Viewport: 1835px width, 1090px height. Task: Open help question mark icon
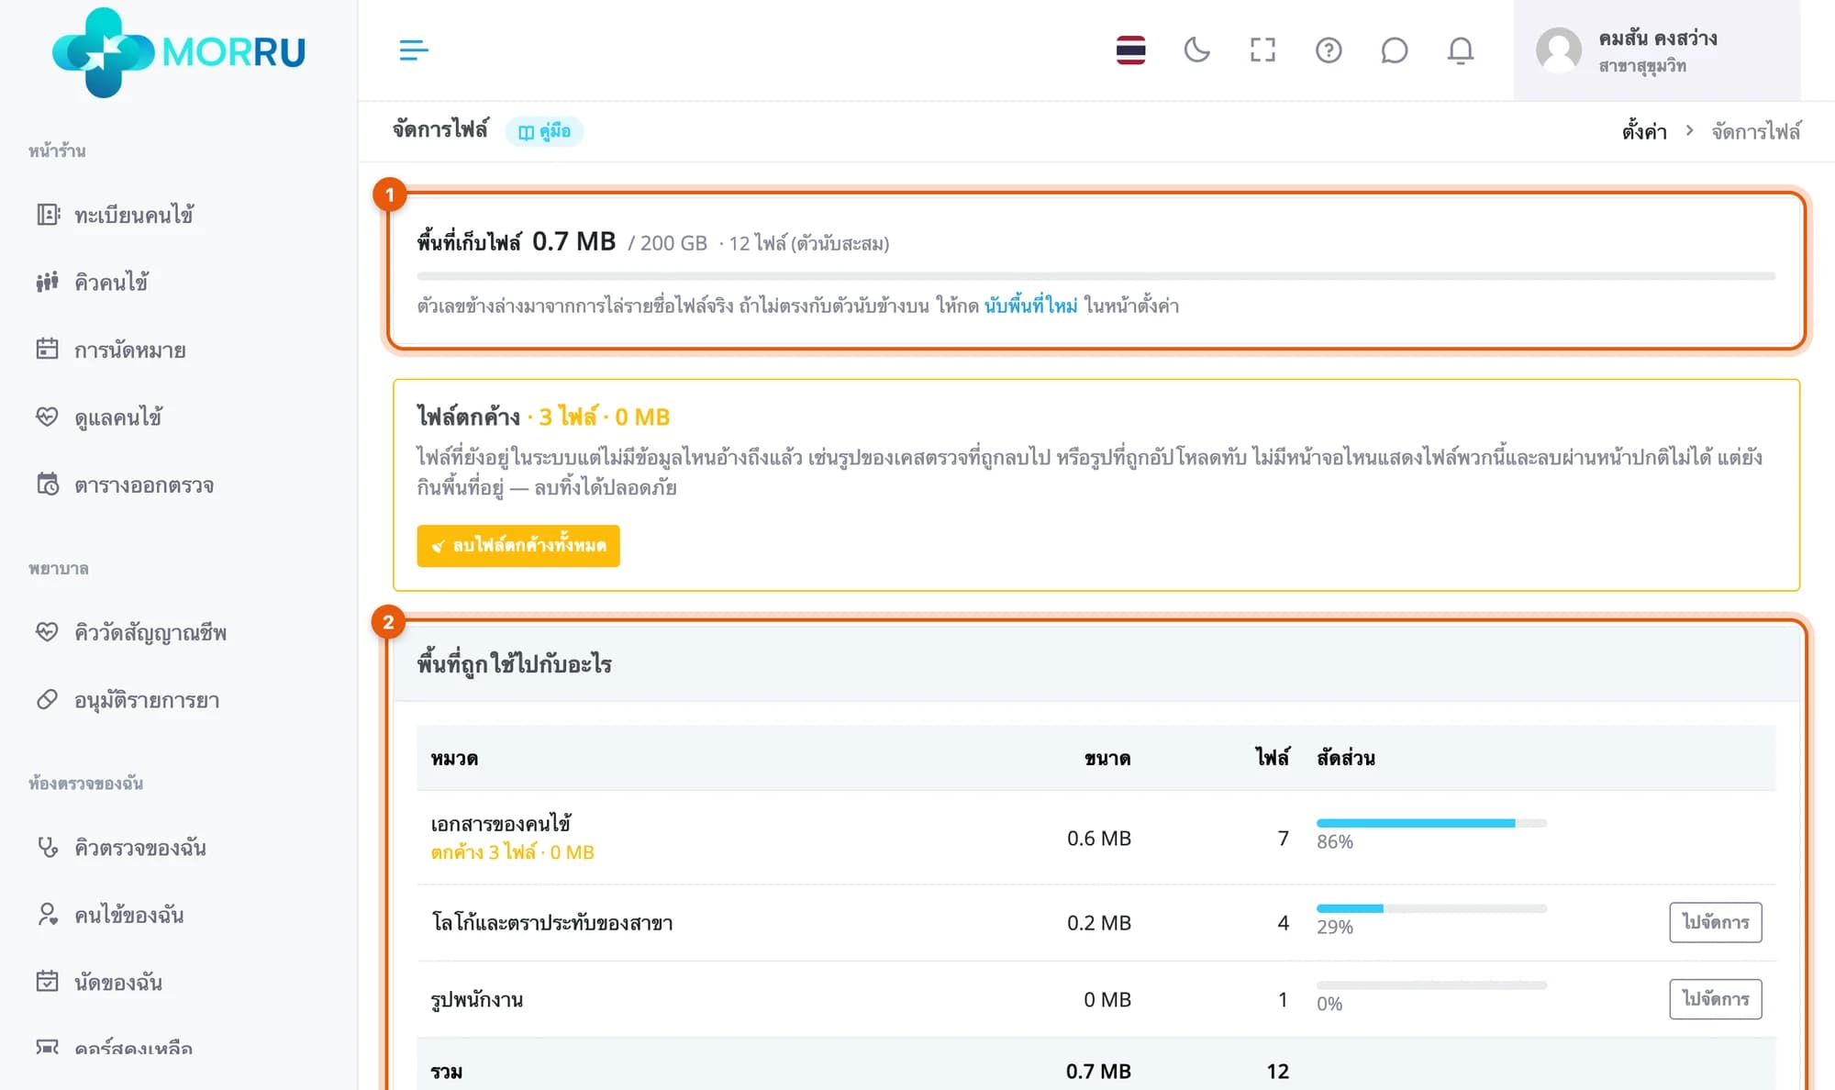(x=1329, y=50)
